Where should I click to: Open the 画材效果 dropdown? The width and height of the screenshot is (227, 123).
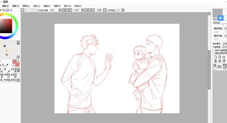tap(225, 36)
